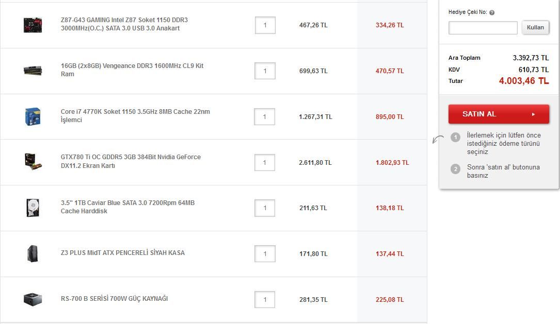Click quantity field for the GTX780 Ti card

click(265, 163)
